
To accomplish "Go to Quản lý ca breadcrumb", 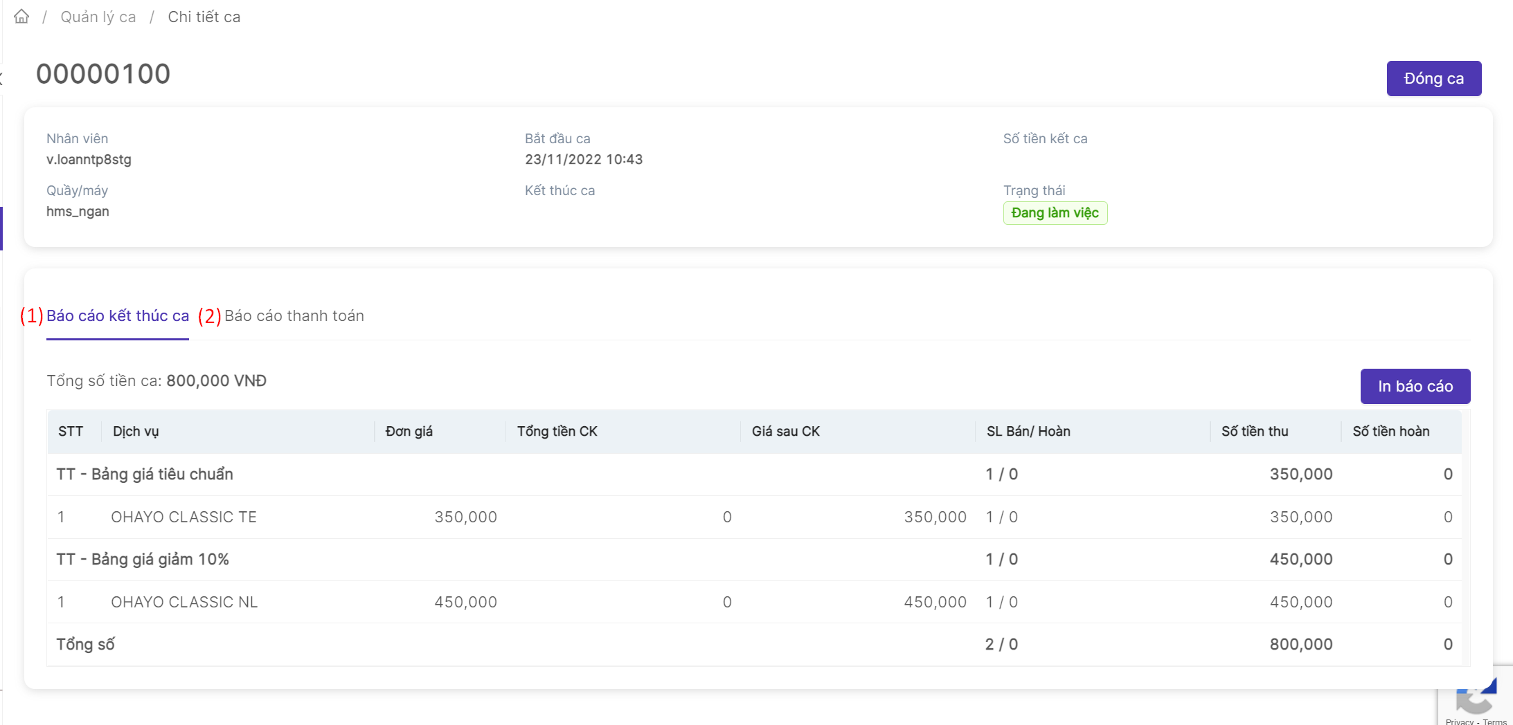I will click(98, 17).
